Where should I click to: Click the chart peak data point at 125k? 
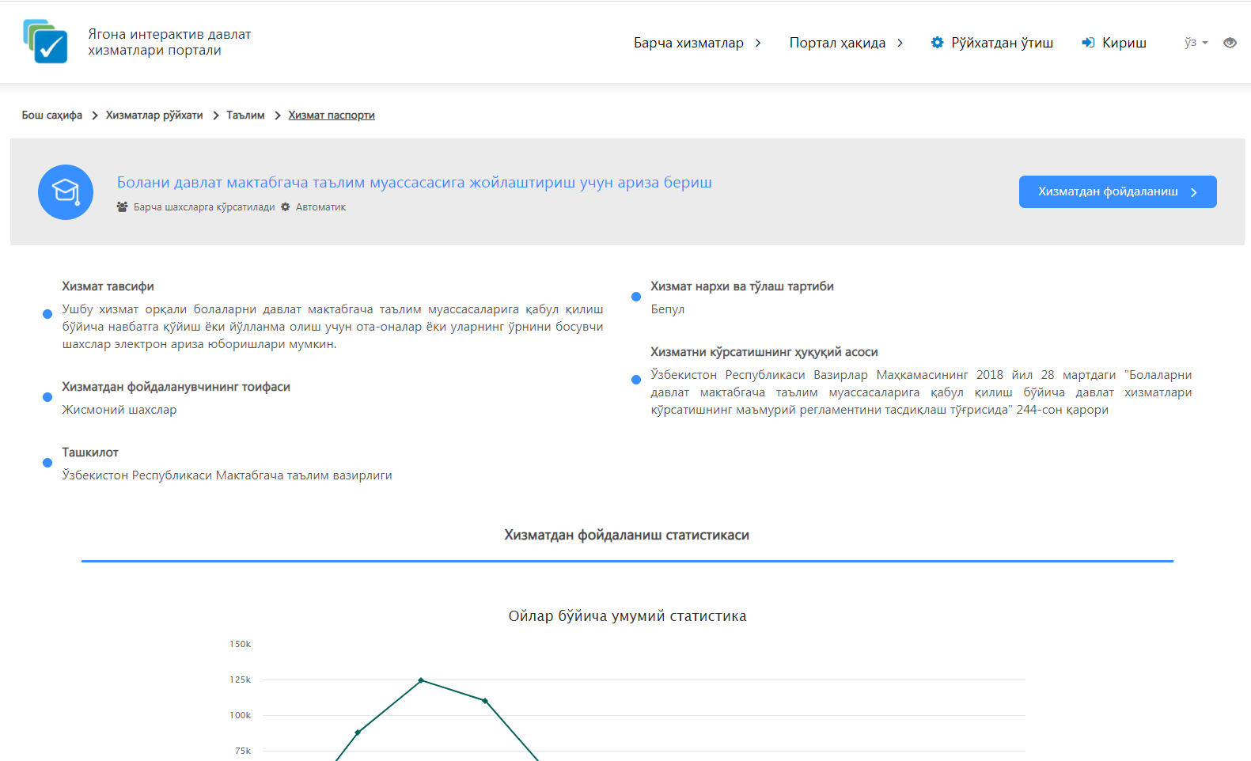point(421,680)
